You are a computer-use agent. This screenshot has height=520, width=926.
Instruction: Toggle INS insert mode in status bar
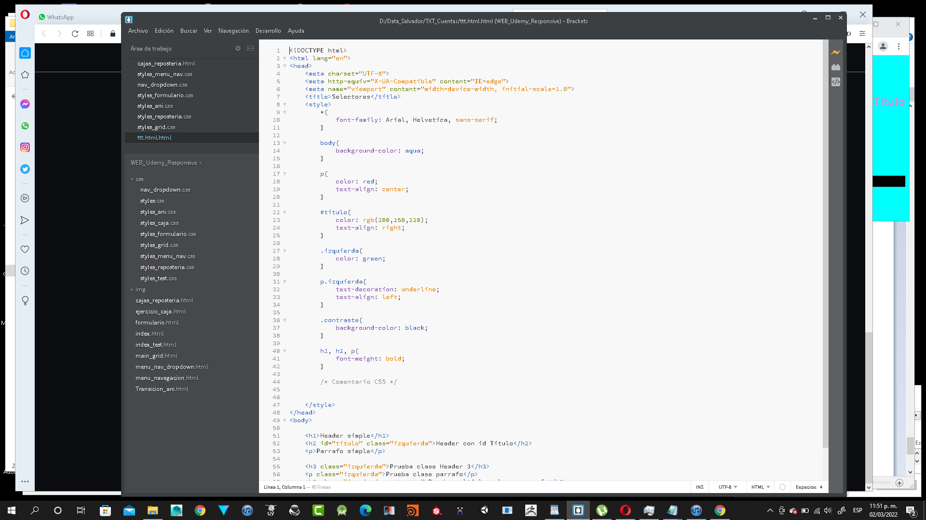(700, 487)
